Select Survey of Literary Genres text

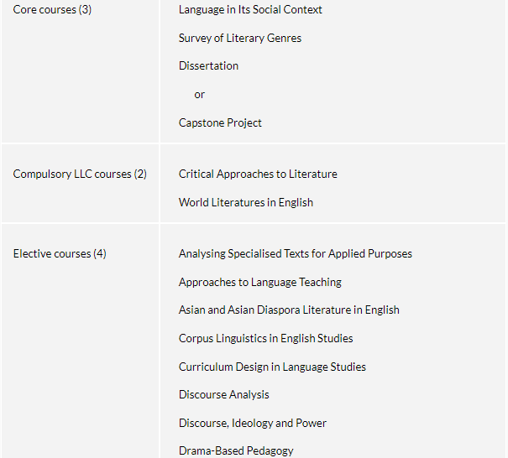[x=240, y=39]
